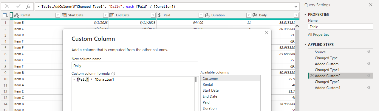The width and height of the screenshot is (379, 111).
Task: Click the data grid scroll up arrow
Action: pos(297,26)
